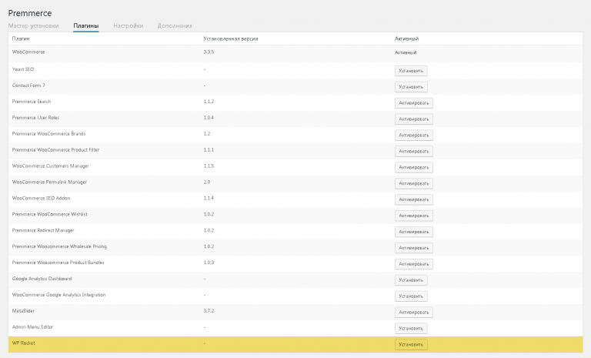
Task: Click the Плагин column header
Action: [x=21, y=38]
